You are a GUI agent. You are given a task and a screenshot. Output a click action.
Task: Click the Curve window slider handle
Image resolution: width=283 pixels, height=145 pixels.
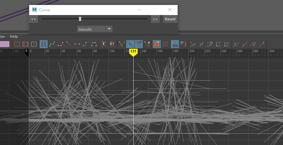[x=80, y=19]
